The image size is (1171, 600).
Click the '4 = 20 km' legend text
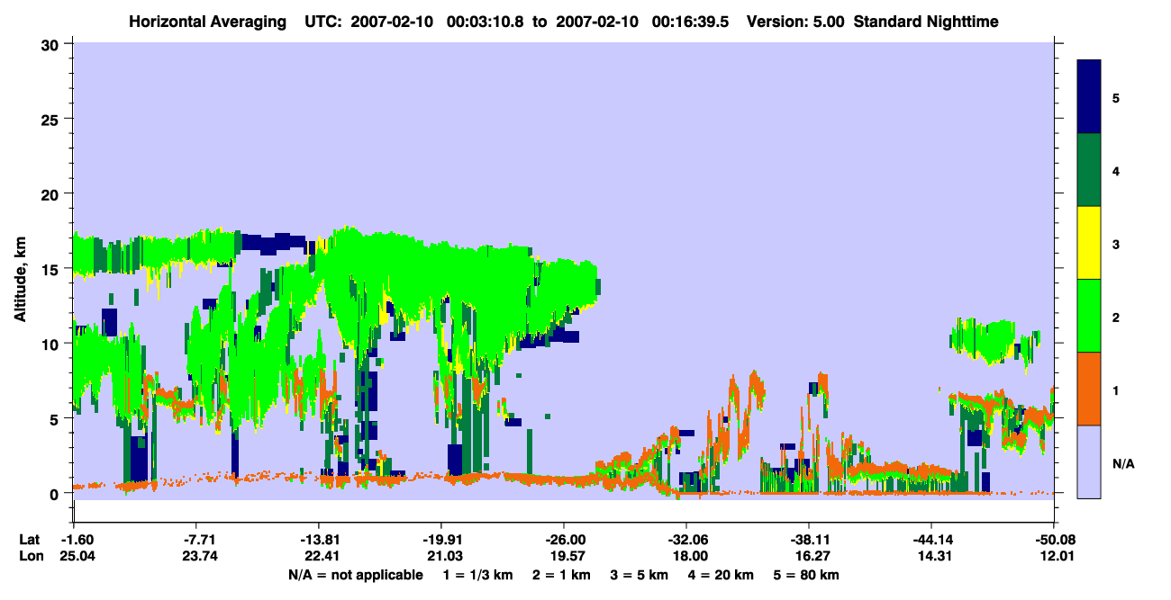[x=722, y=575]
